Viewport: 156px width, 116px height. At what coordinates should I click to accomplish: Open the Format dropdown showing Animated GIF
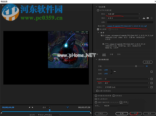[124, 14]
